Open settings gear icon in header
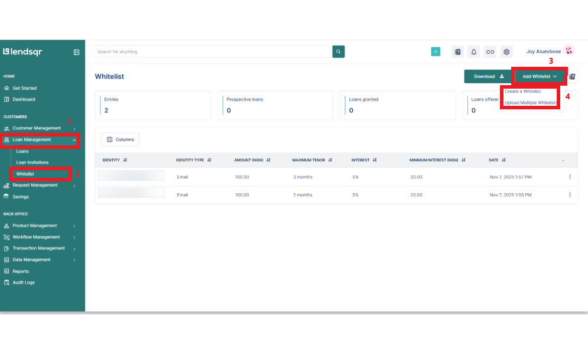The image size is (588, 354). pos(506,52)
